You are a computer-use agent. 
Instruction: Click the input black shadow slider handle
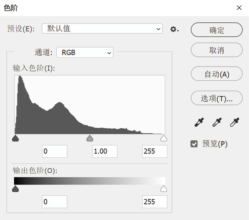tap(15, 138)
